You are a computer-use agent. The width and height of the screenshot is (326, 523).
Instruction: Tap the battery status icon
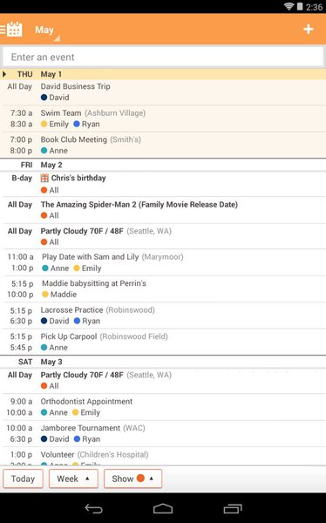300,6
